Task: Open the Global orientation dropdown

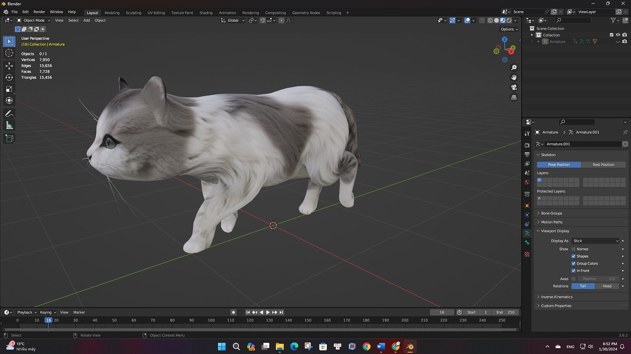Action: (x=233, y=20)
